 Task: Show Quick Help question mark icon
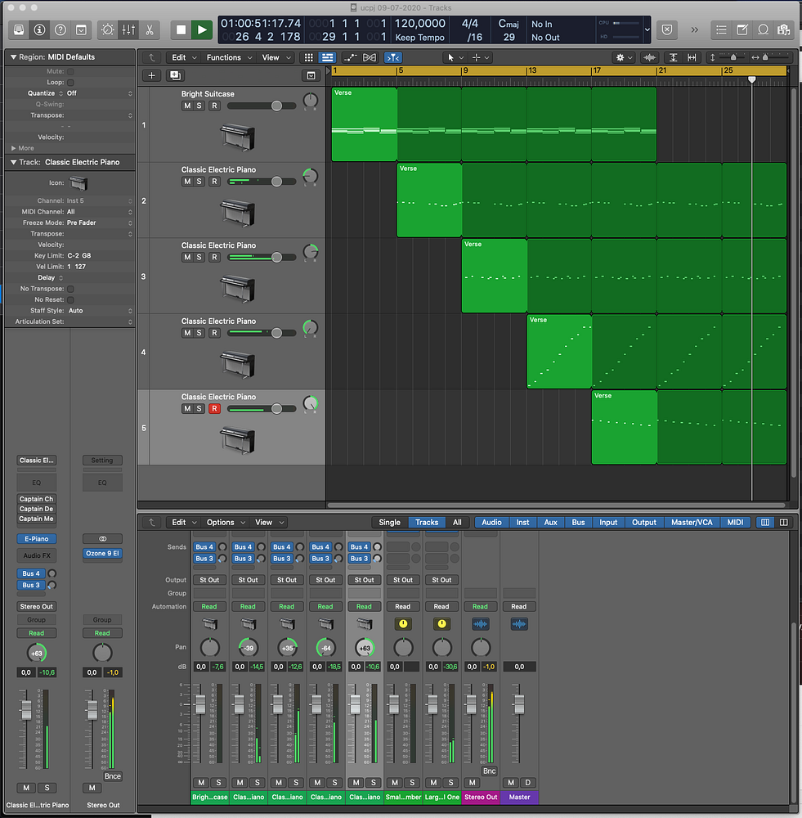point(60,29)
